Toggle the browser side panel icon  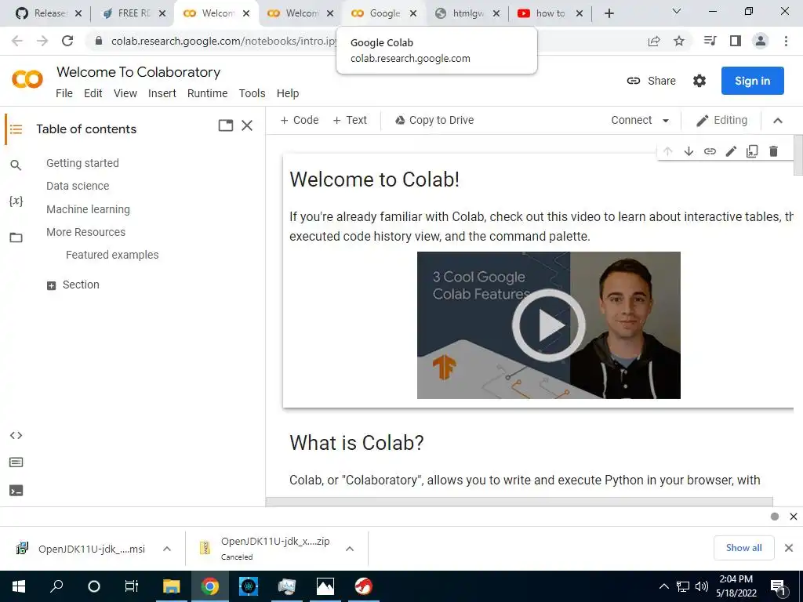click(x=736, y=41)
